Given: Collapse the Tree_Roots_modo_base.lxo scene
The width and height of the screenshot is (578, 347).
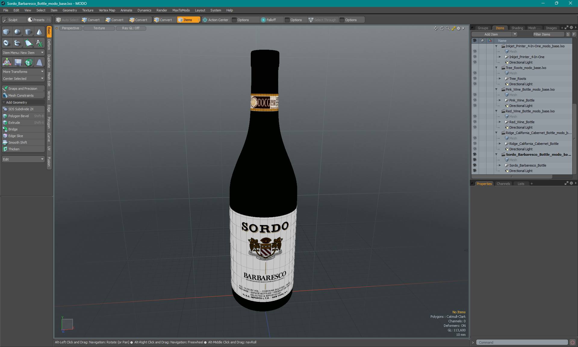Looking at the screenshot, I should tap(496, 68).
